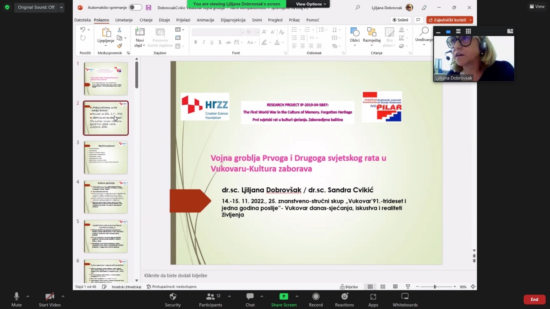Select slide 3 thumbnail Ključni pojmovi

106,157
